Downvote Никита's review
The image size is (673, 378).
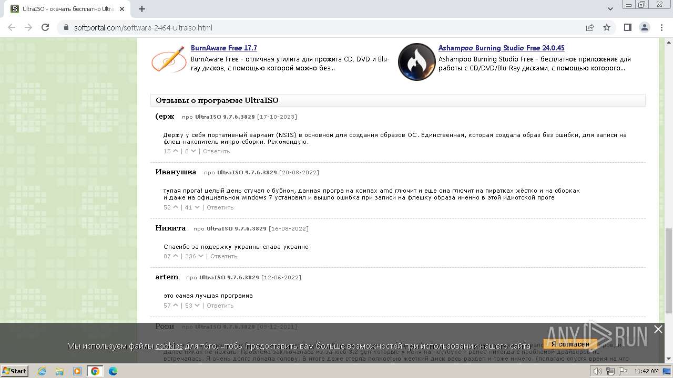click(201, 256)
